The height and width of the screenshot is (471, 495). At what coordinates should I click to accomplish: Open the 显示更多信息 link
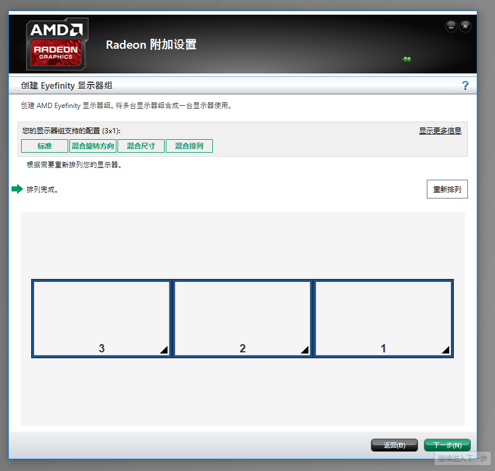440,131
